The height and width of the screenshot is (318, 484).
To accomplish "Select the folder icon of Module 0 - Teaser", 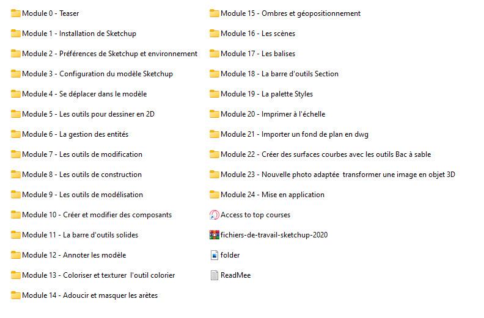I will pyautogui.click(x=15, y=13).
